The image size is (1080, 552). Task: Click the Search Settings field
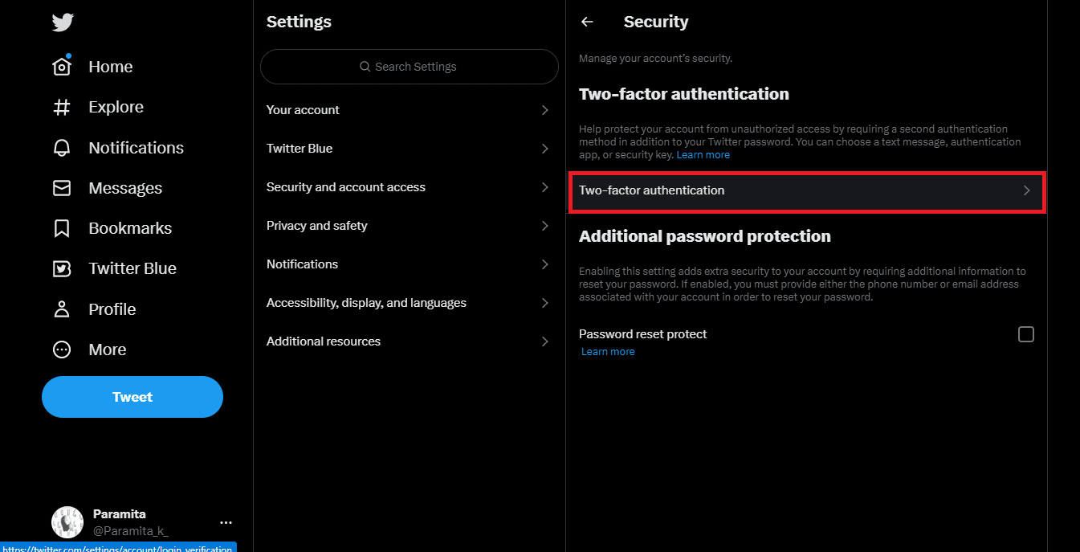410,67
